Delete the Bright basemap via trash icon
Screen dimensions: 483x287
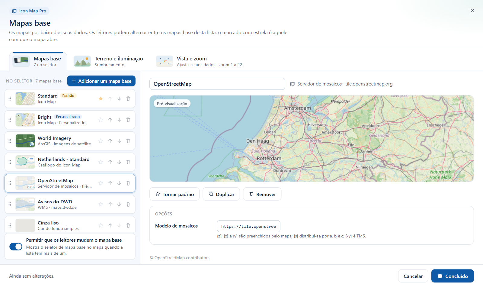[x=128, y=120]
